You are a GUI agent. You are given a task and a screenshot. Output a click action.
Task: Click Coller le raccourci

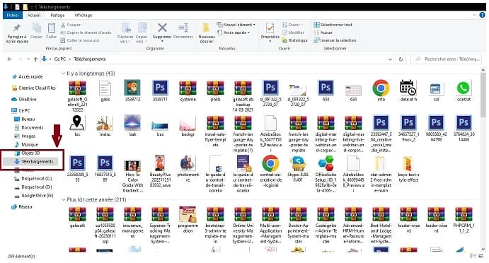click(80, 40)
